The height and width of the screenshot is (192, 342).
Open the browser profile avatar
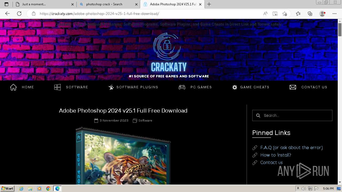322,14
